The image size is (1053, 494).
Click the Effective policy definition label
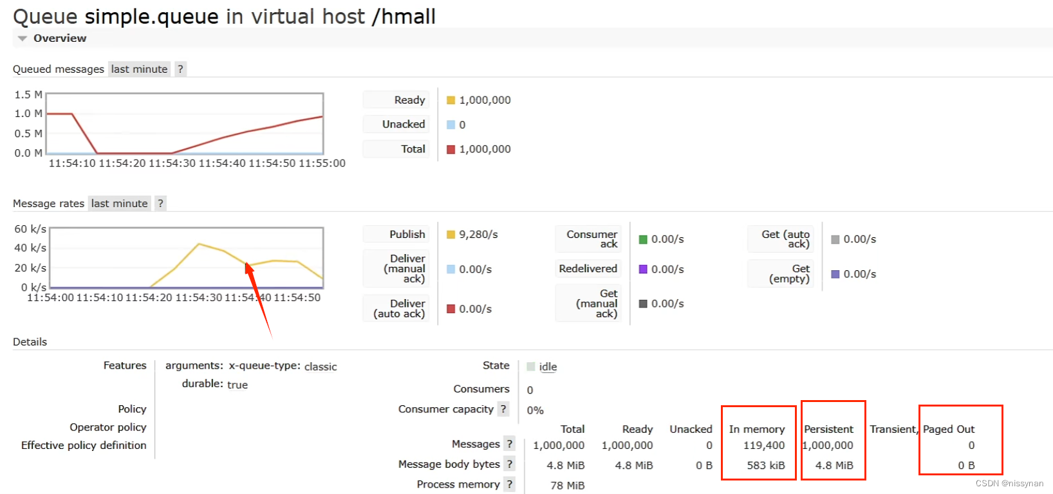point(84,445)
